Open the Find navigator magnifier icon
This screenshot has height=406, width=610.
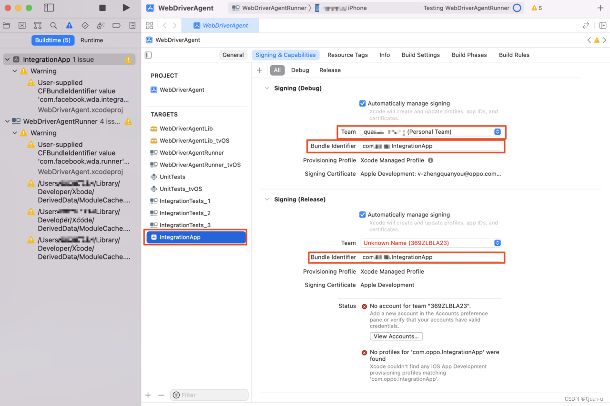click(53, 25)
